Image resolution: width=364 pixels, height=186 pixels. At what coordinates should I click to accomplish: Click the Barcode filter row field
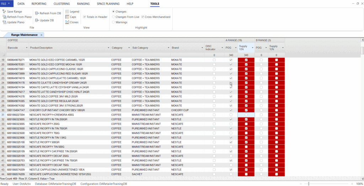click(x=17, y=55)
